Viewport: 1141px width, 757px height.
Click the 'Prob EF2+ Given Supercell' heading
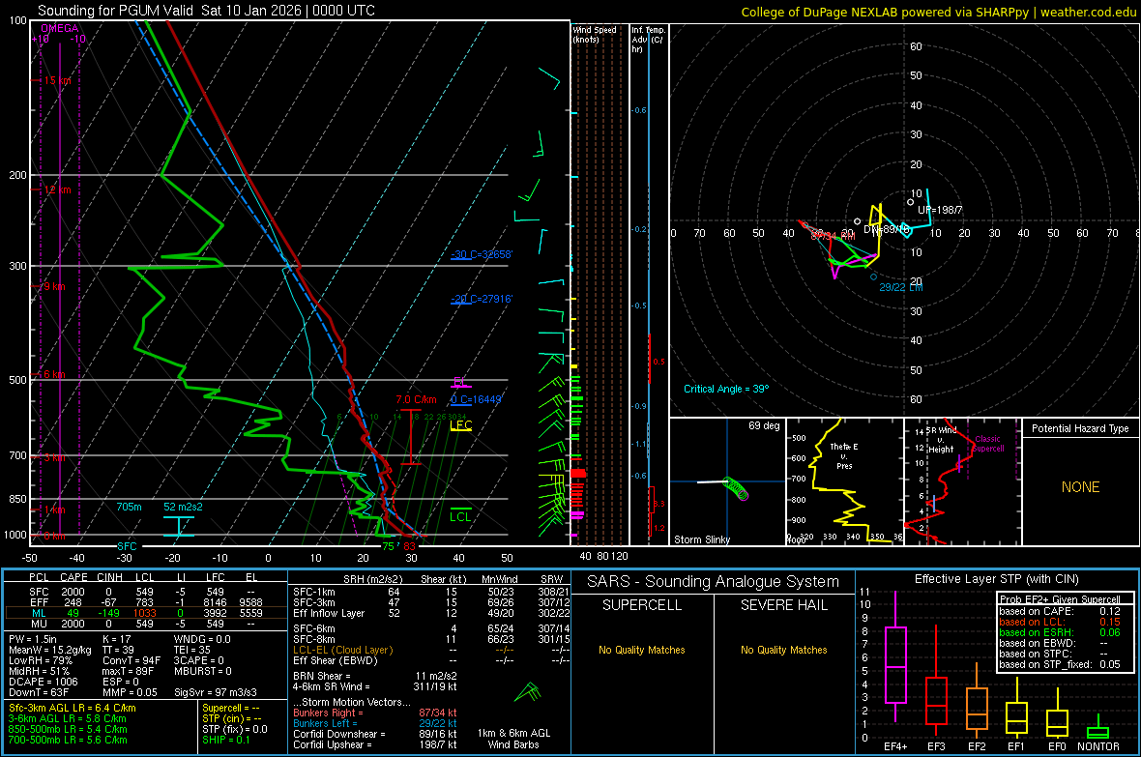(1060, 599)
